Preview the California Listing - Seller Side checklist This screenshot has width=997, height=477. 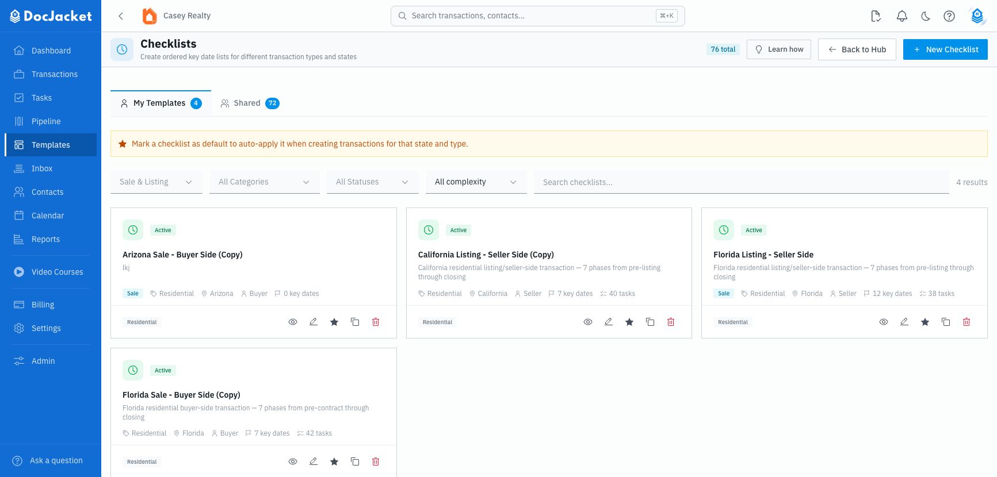(x=588, y=322)
